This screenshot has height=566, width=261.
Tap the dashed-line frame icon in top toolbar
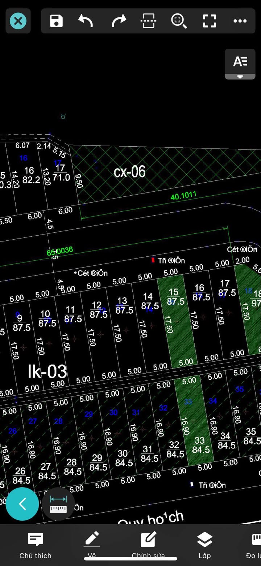(148, 21)
